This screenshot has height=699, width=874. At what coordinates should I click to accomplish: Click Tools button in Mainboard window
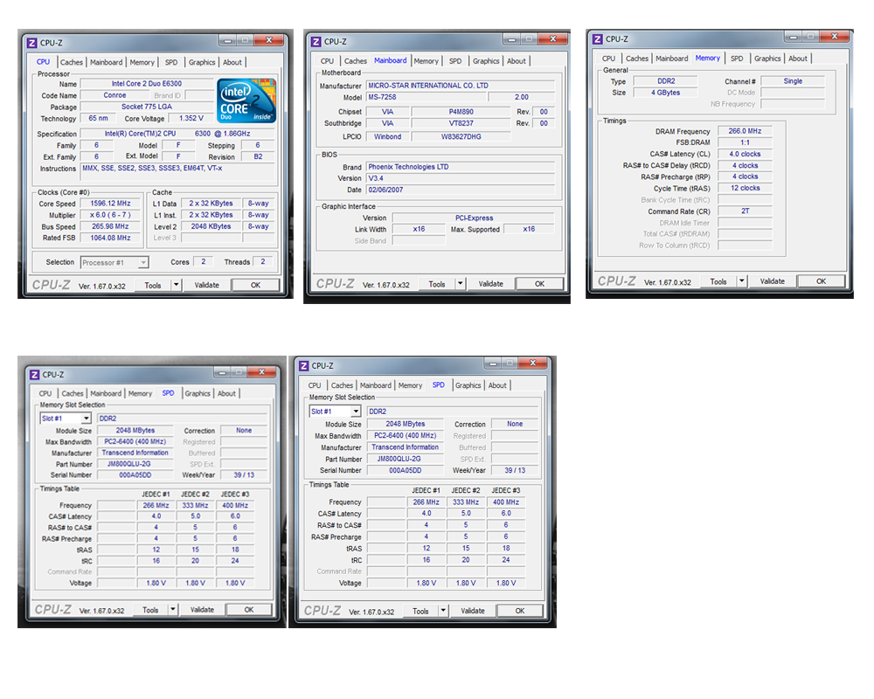(437, 284)
